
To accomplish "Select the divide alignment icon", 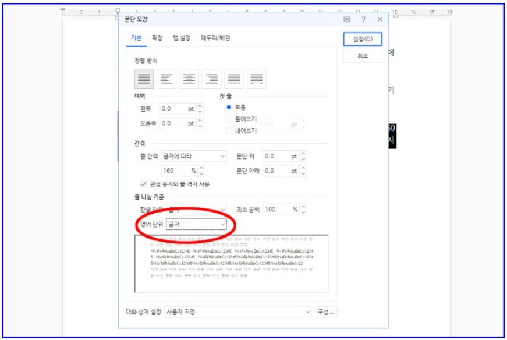I will [x=256, y=79].
